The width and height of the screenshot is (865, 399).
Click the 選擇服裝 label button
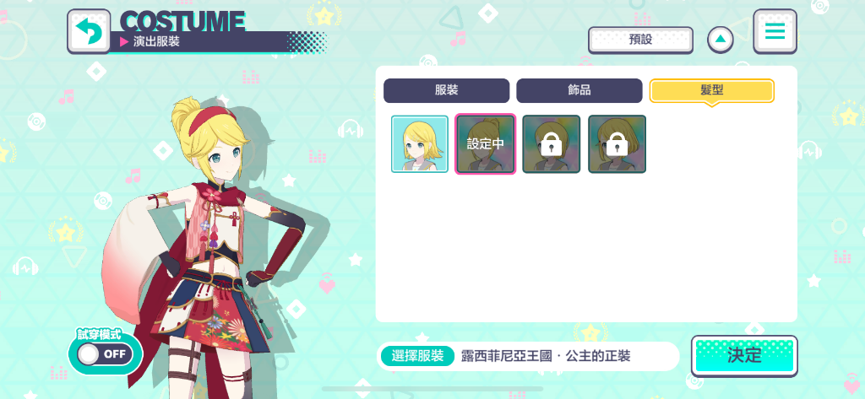point(417,356)
